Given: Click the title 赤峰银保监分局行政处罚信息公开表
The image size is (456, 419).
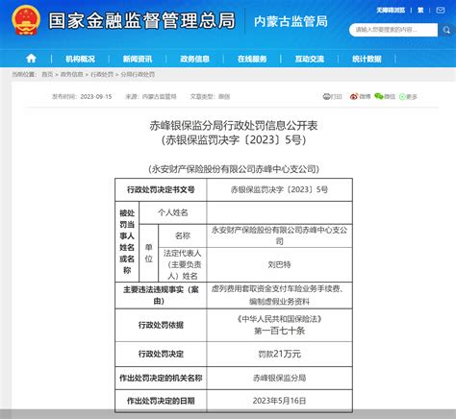Looking at the screenshot, I should (234, 125).
